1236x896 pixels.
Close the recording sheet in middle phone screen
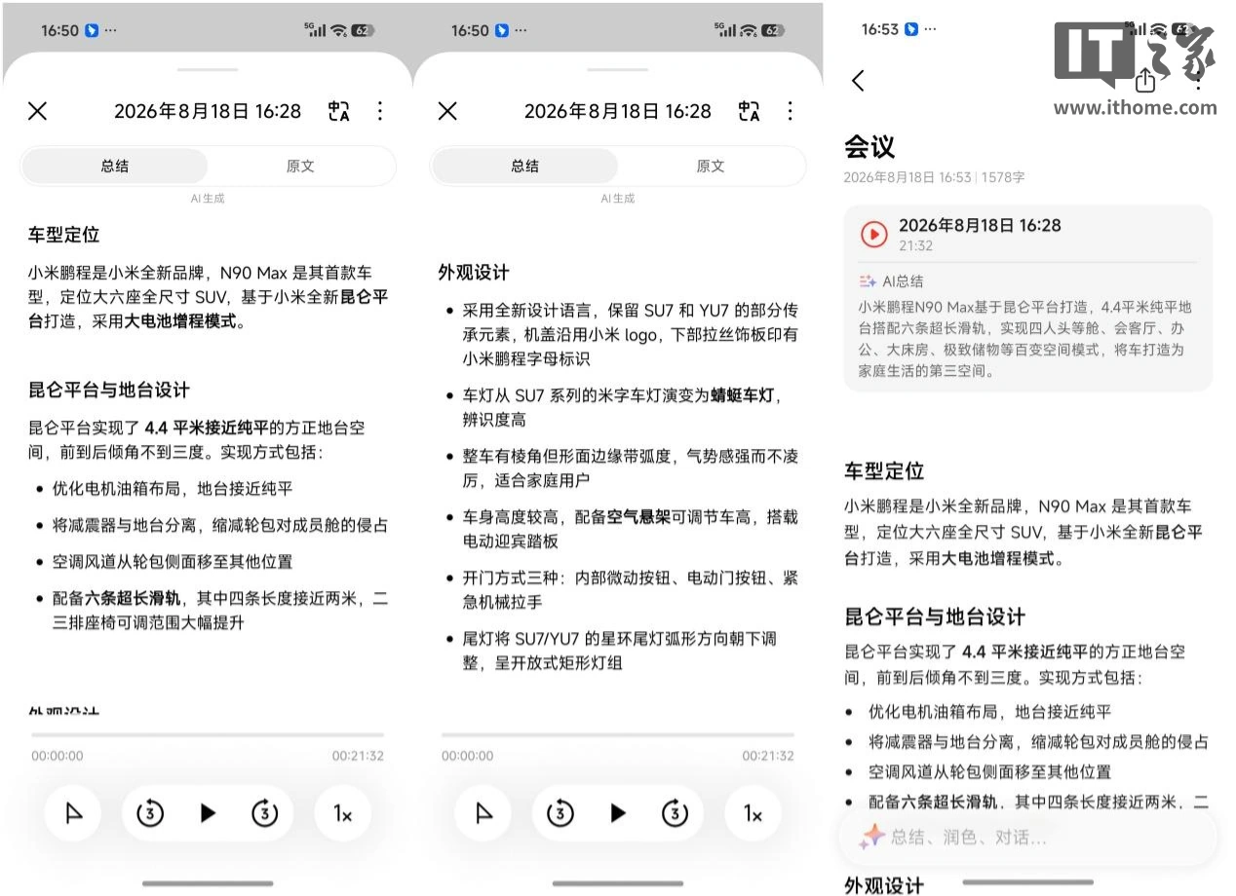[x=447, y=111]
